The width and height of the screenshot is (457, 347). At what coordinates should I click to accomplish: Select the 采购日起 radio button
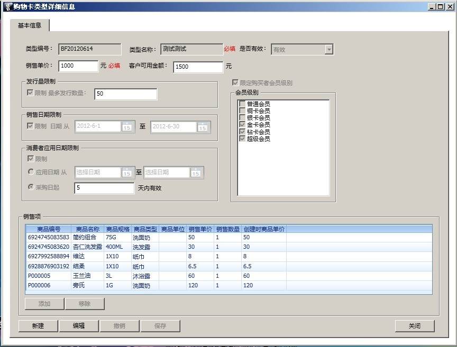(x=31, y=187)
